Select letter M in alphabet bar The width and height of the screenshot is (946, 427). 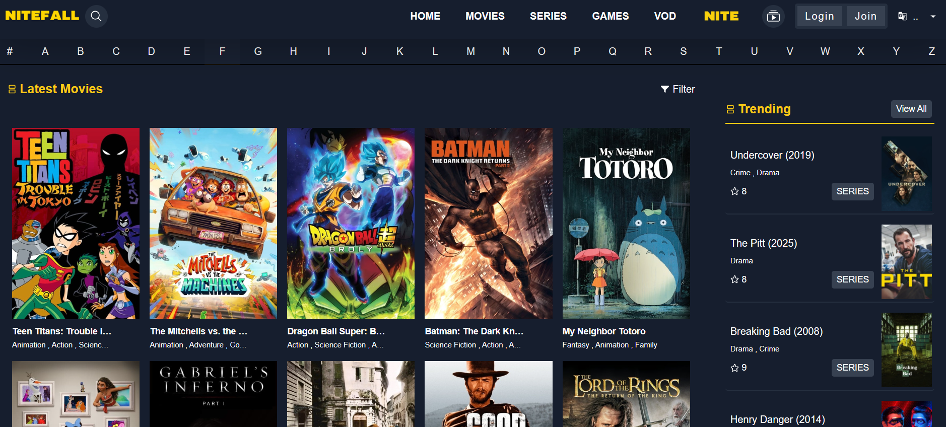pyautogui.click(x=470, y=51)
